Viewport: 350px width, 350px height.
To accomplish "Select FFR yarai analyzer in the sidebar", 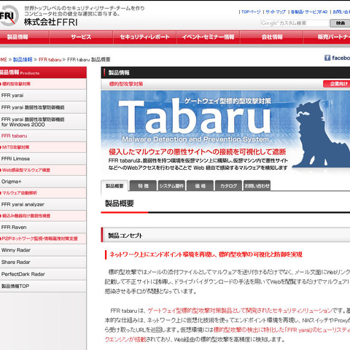I will tap(43, 204).
